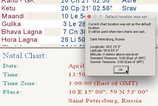Select the Gulika row label
This screenshot has height=106, width=158.
point(11,24)
